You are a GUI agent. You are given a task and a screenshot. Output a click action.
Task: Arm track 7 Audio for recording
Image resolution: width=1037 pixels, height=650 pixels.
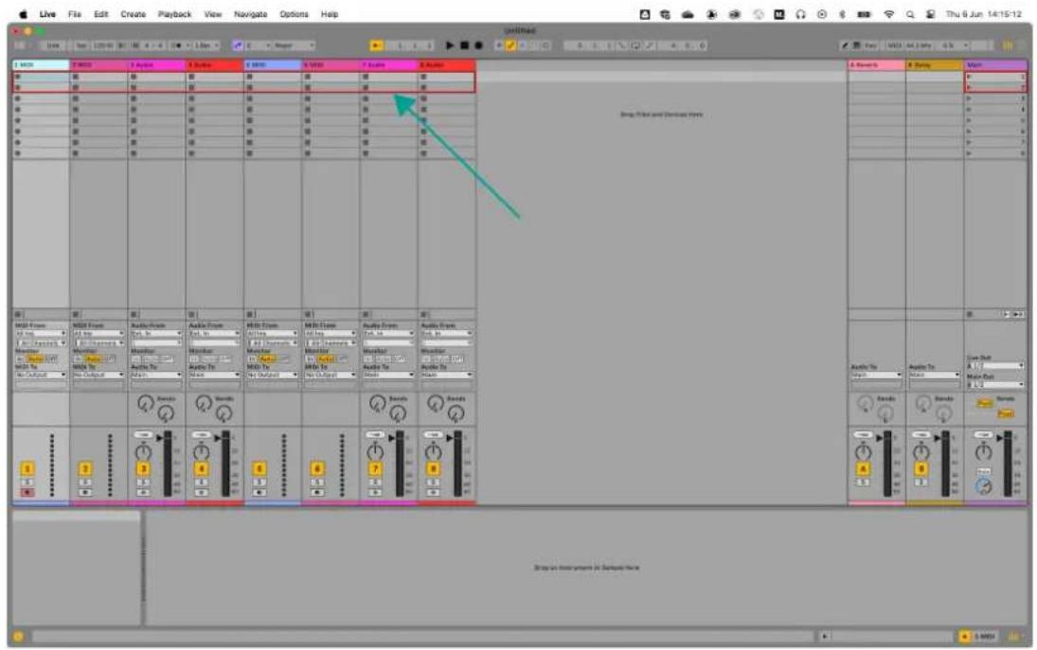pos(375,493)
